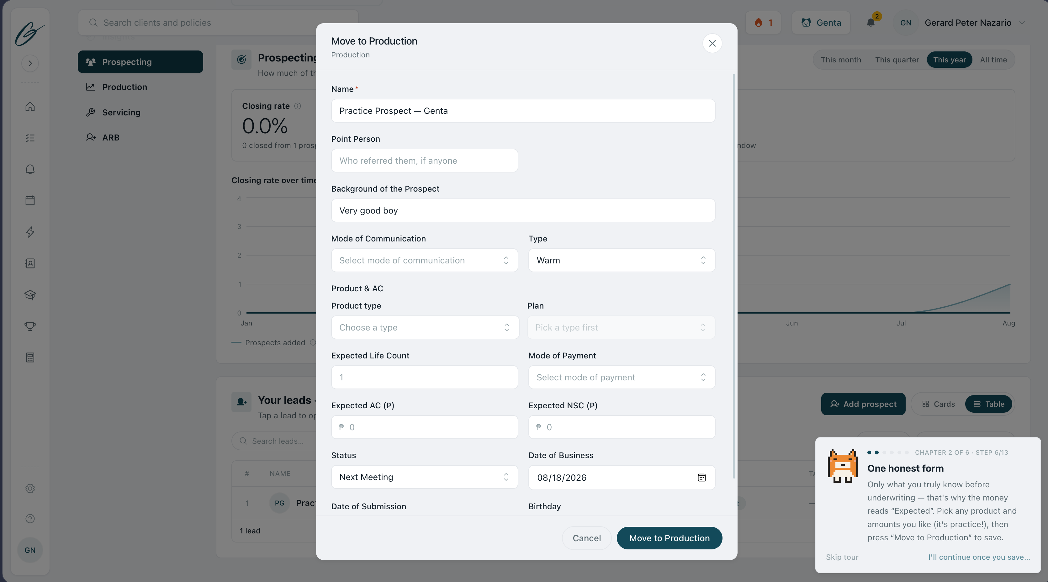Click the dialog's vertical scrollbar
This screenshot has height=582, width=1048.
pyautogui.click(x=734, y=277)
